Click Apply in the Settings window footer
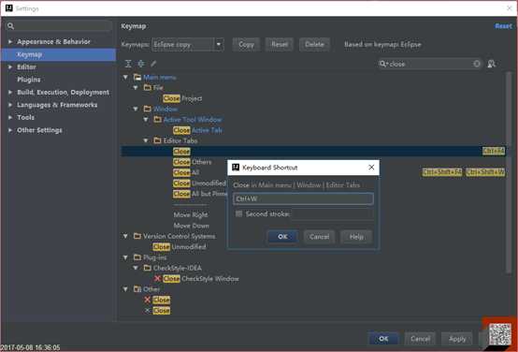The image size is (518, 352). click(457, 339)
